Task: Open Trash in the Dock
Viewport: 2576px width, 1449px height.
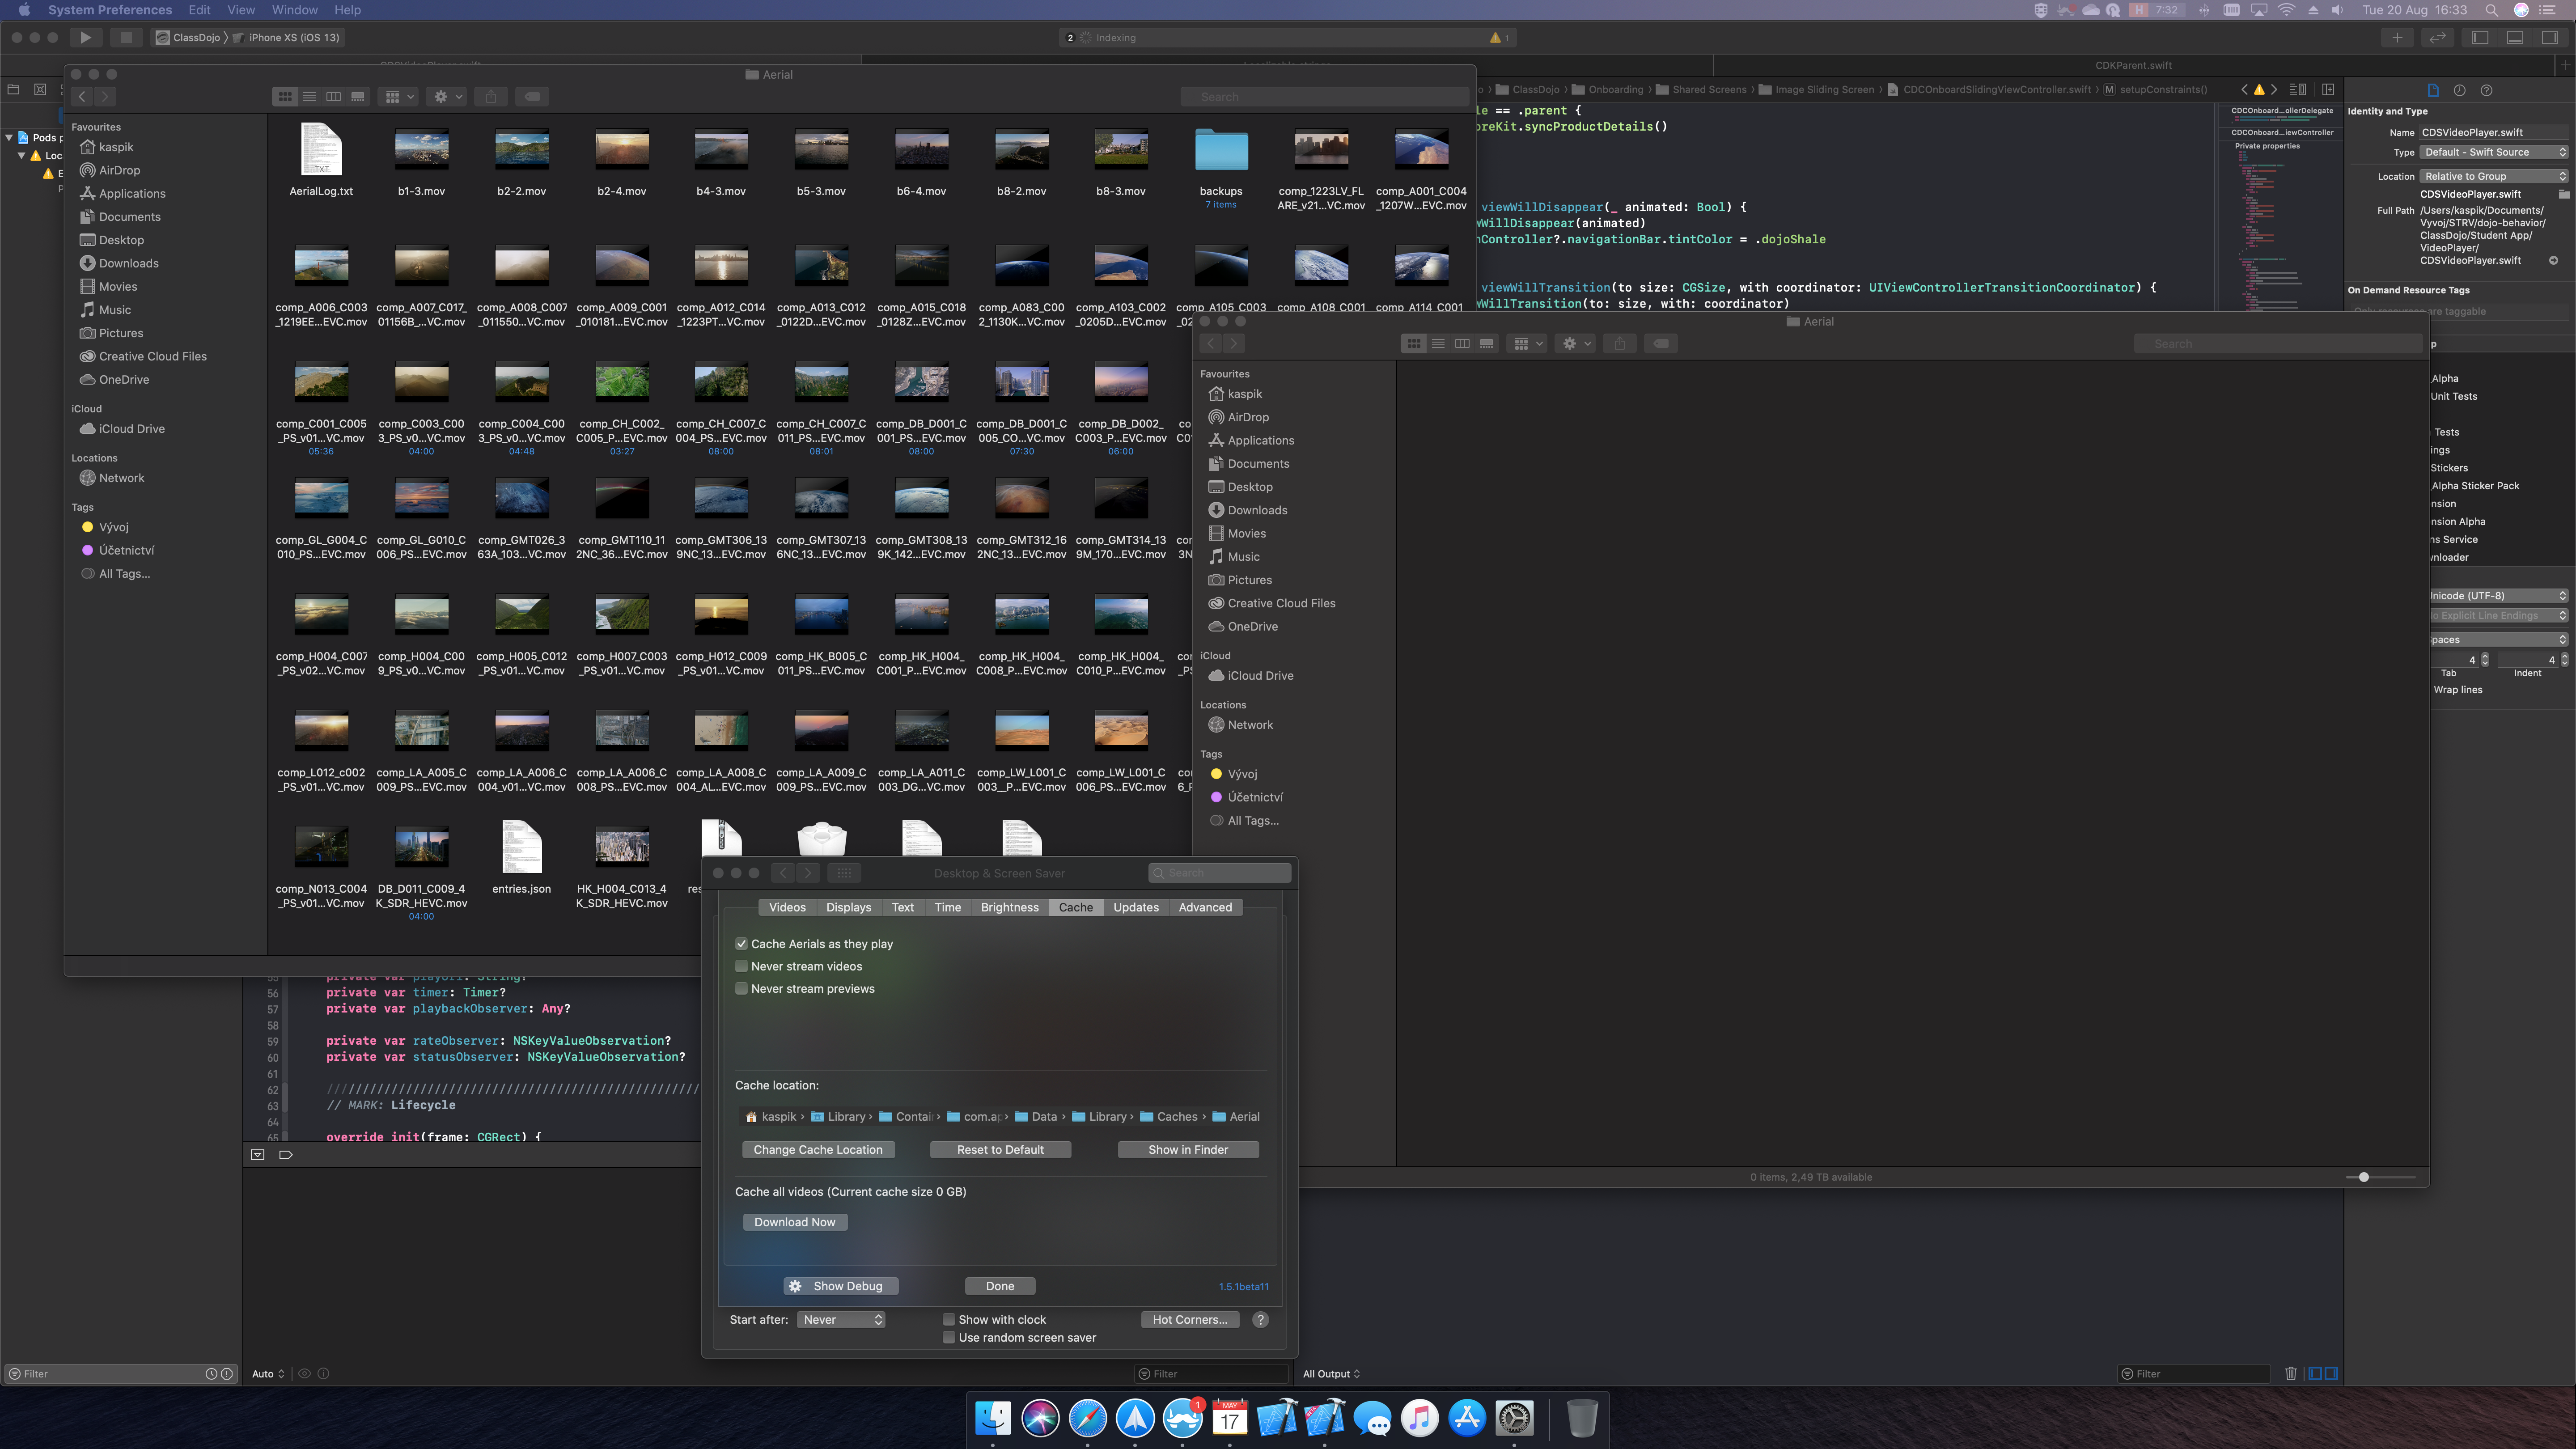Action: point(1582,1418)
